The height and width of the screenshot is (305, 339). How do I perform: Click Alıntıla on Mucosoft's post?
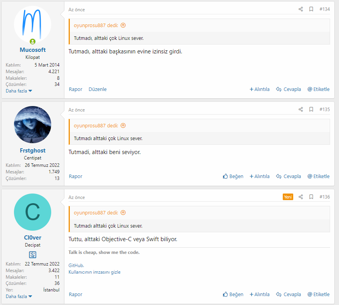[x=259, y=89]
